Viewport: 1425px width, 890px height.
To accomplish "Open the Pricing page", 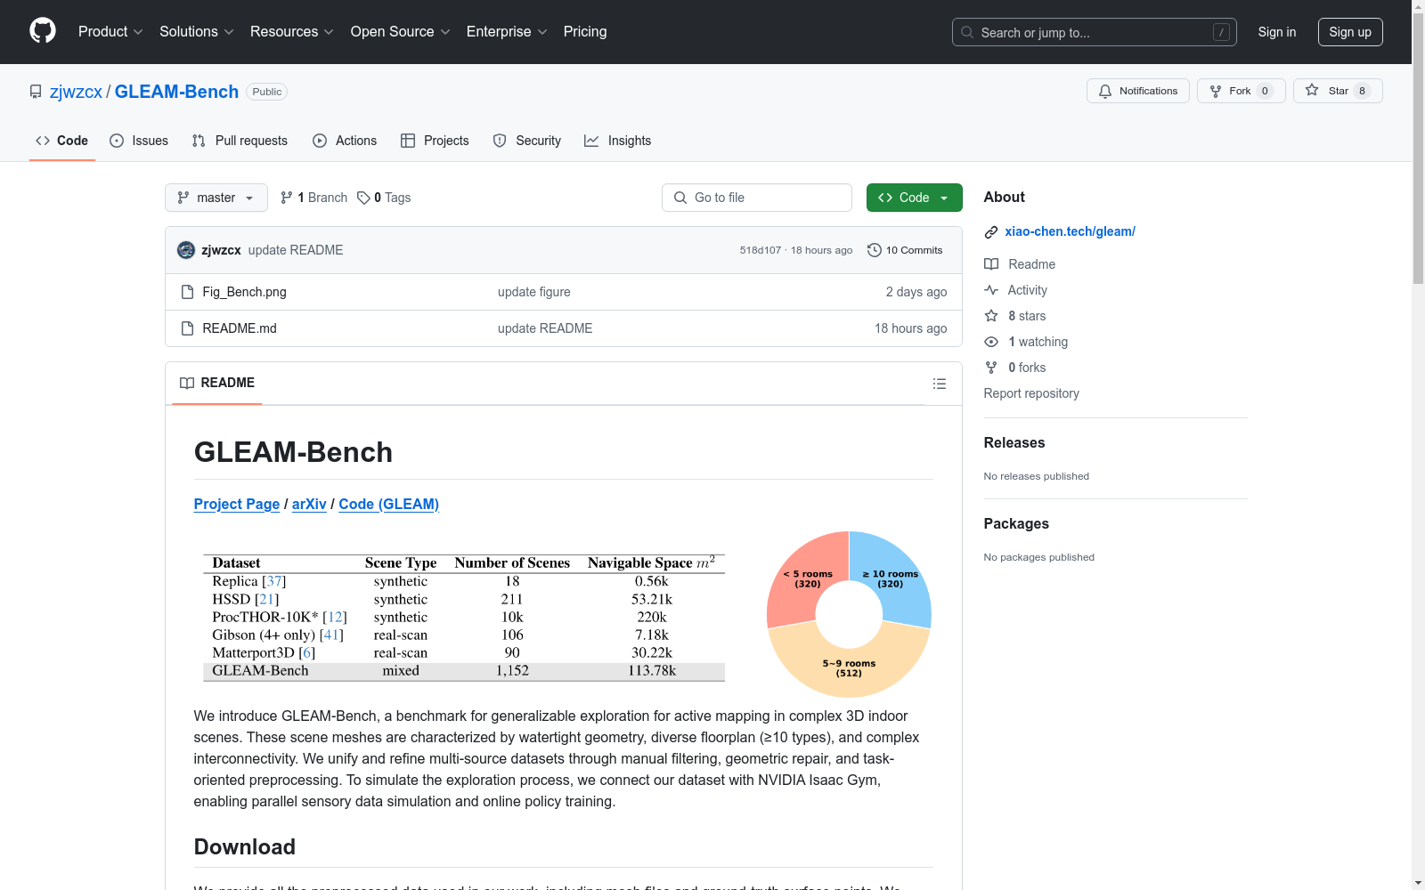I will (585, 32).
